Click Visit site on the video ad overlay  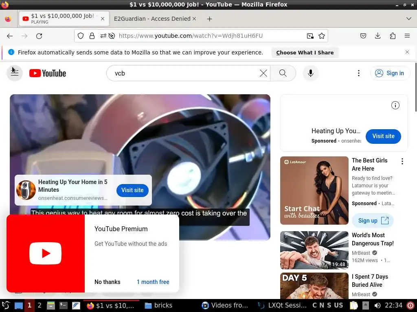tap(132, 190)
